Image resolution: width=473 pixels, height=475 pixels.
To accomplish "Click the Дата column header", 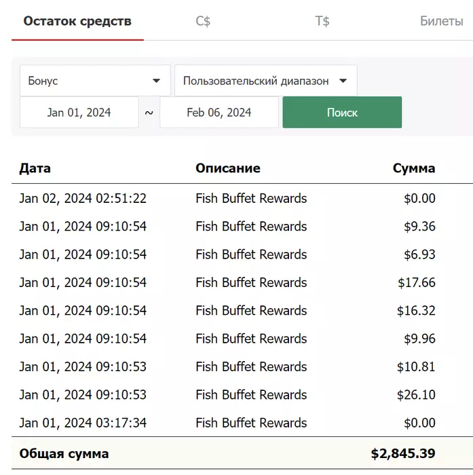I will pos(35,168).
